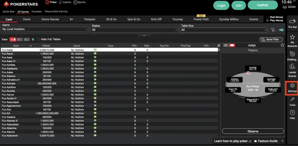The image size is (298, 146).
Task: Sort by Table column header
Action: [16, 45]
